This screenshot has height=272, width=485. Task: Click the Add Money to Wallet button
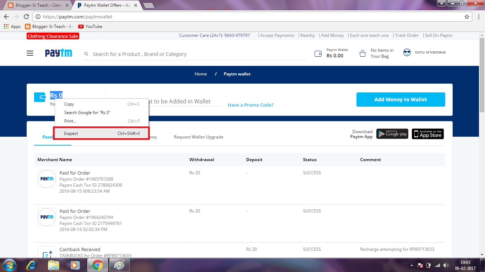400,100
